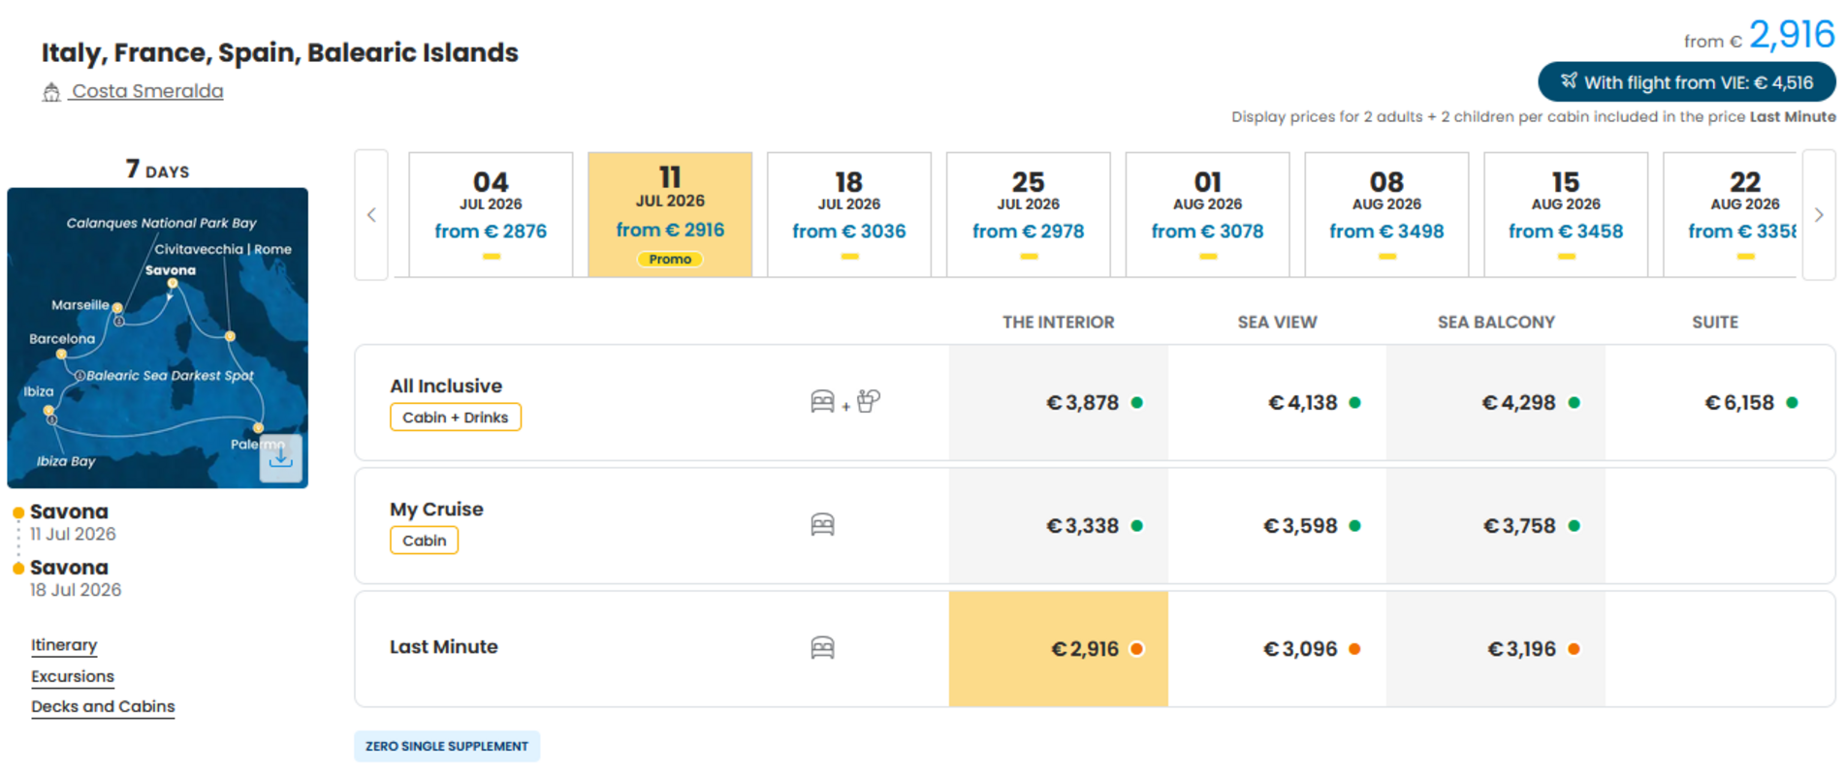1845x775 pixels.
Task: Open the Excursions link
Action: click(x=73, y=676)
